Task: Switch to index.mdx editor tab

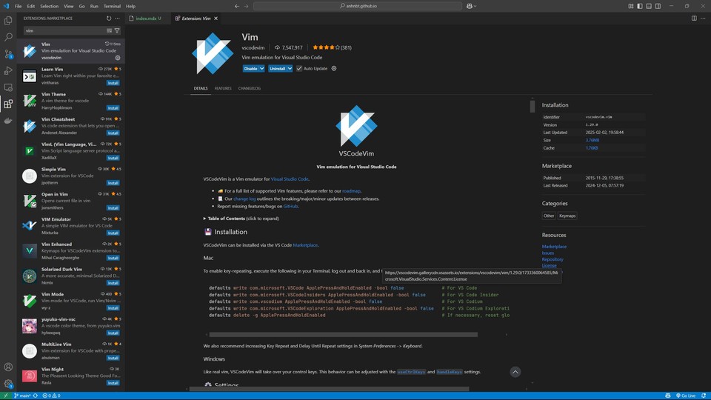Action: (x=147, y=19)
